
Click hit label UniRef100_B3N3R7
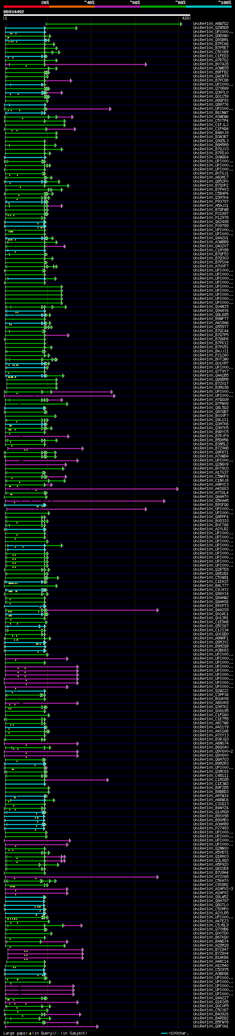tap(211, 137)
